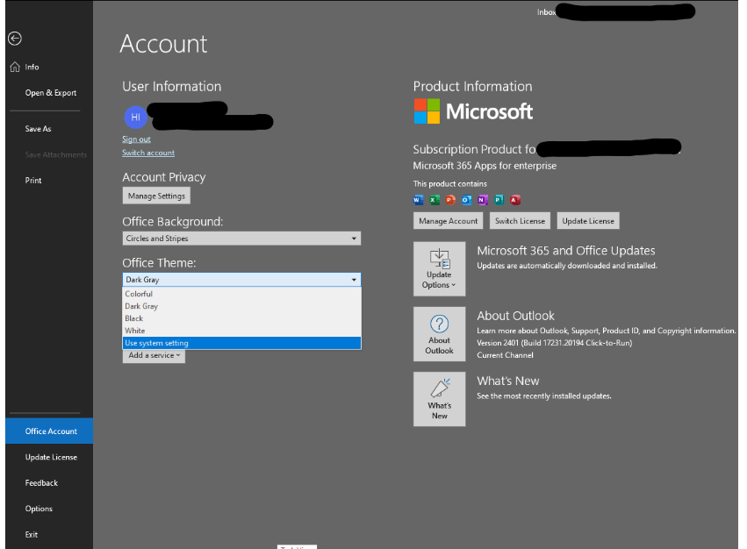Go to Open & Export

click(x=49, y=93)
